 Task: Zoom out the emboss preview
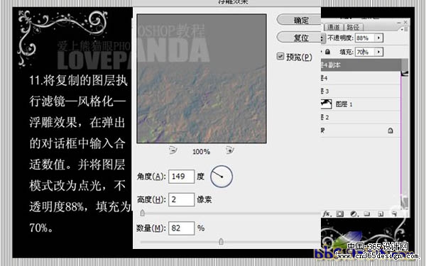click(173, 150)
